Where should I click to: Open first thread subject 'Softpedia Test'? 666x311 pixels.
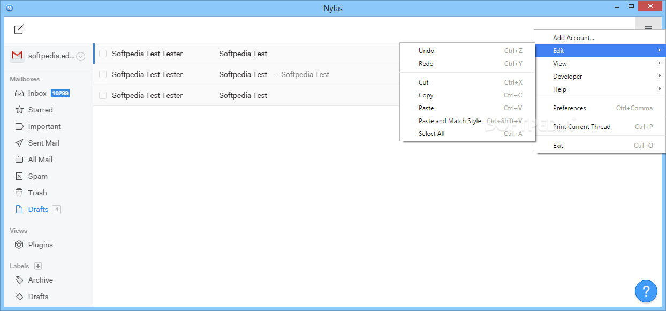[x=243, y=54]
